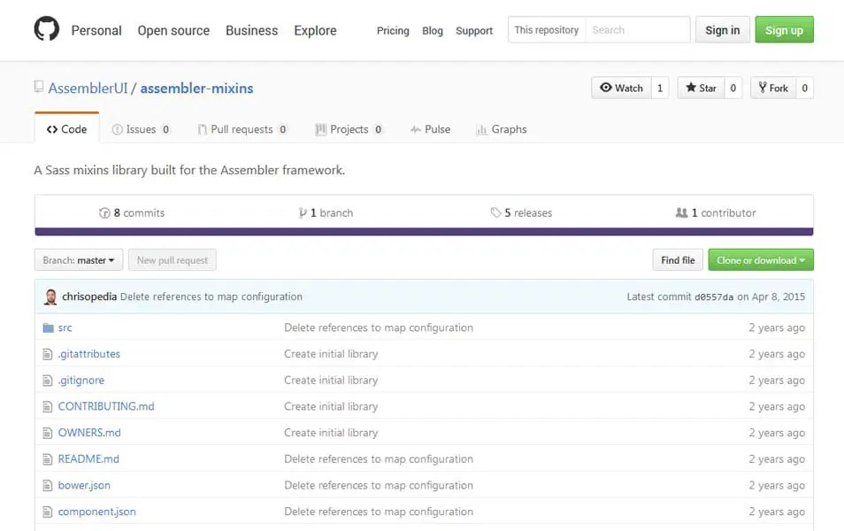Watch this repository
The image size is (844, 531).
[622, 88]
